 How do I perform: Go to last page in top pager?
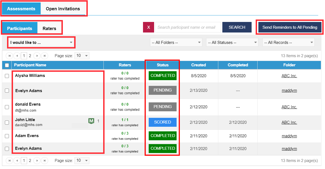[44, 56]
